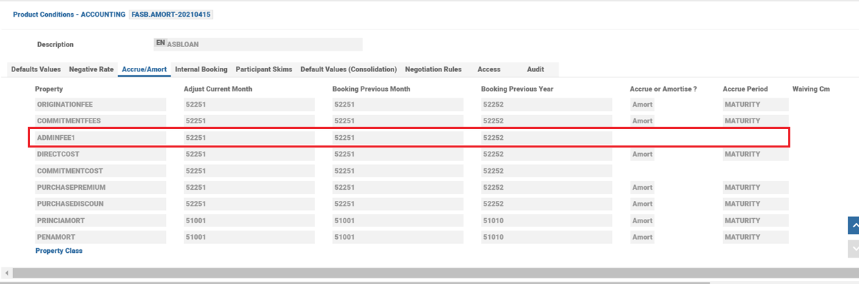Viewport: 859px width, 284px height.
Task: Open the Access tab
Action: click(488, 69)
